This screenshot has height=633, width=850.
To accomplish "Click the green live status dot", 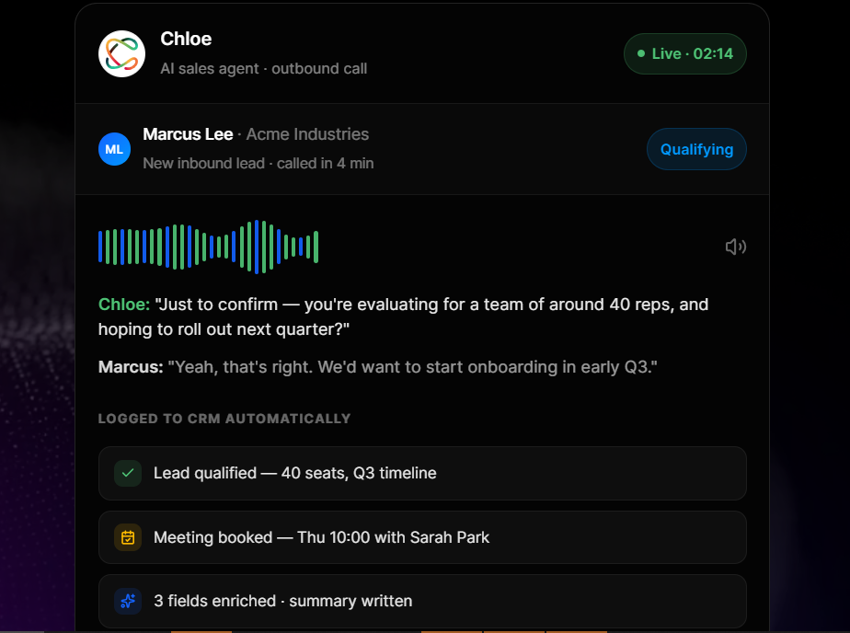I will click(641, 53).
